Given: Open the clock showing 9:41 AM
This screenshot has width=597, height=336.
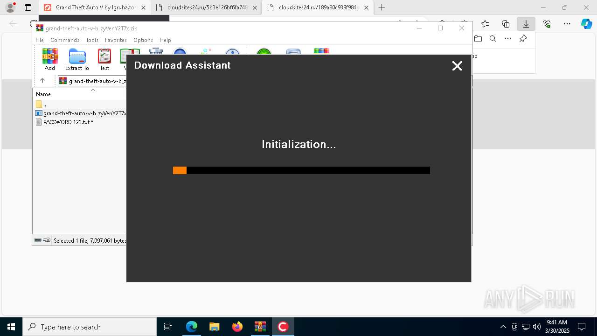Looking at the screenshot, I should (x=557, y=327).
